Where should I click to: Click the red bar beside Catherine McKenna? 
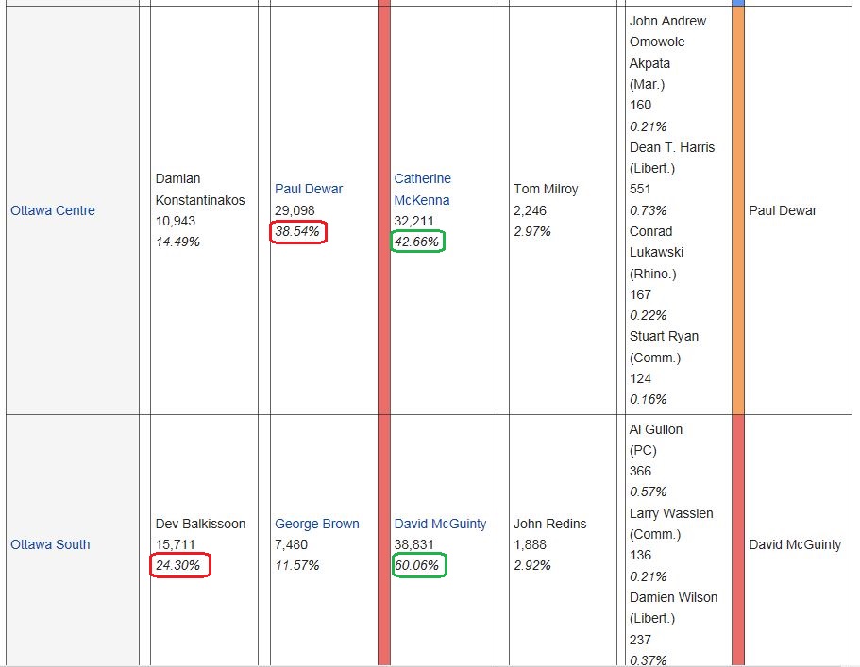(x=383, y=210)
